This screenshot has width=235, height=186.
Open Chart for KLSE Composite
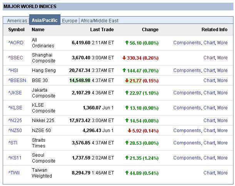point(209,108)
